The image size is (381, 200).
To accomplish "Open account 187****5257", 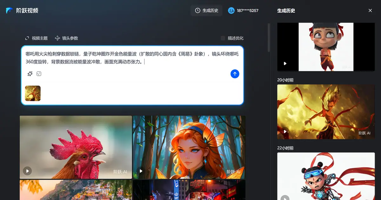I will click(x=243, y=10).
